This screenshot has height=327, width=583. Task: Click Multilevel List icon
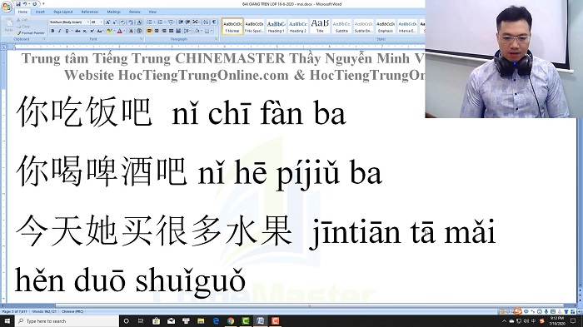click(171, 22)
